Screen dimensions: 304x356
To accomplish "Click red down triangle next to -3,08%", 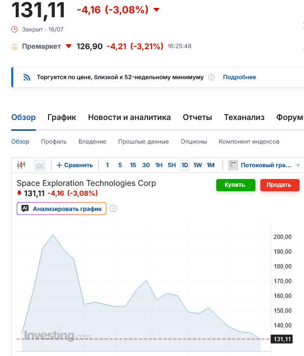I will pos(156,10).
